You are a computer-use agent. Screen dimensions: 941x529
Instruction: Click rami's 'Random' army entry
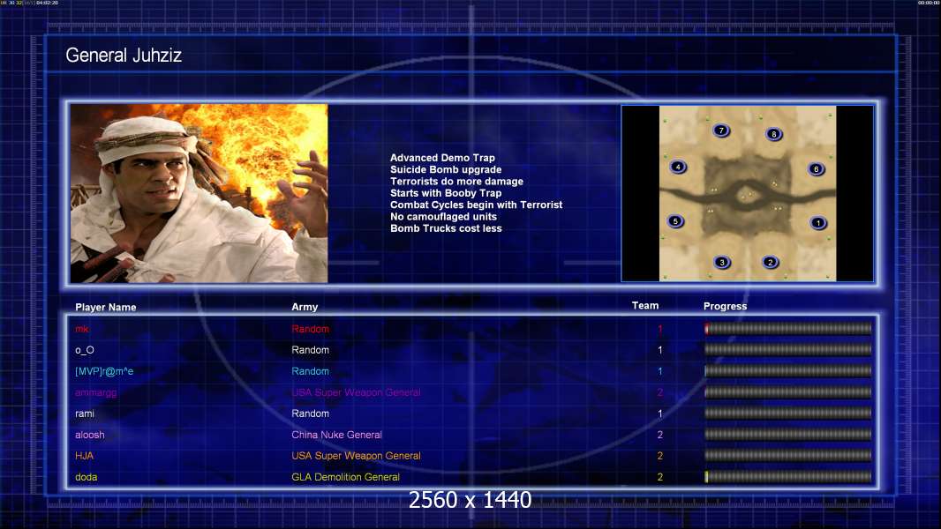(310, 414)
